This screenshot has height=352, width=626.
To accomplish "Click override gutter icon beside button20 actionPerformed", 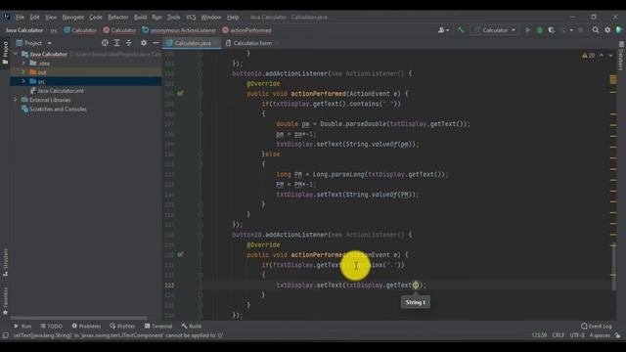I will [180, 254].
